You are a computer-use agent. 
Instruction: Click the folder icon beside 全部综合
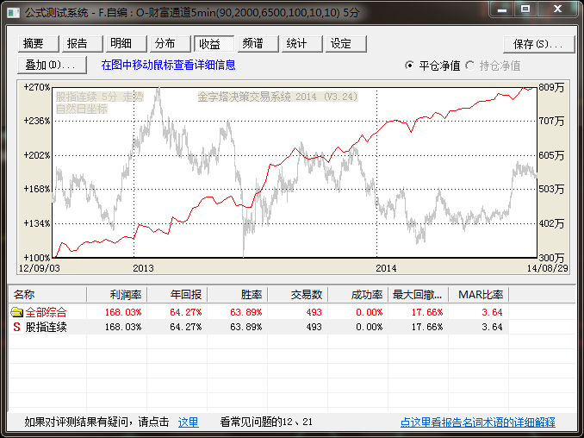point(16,312)
